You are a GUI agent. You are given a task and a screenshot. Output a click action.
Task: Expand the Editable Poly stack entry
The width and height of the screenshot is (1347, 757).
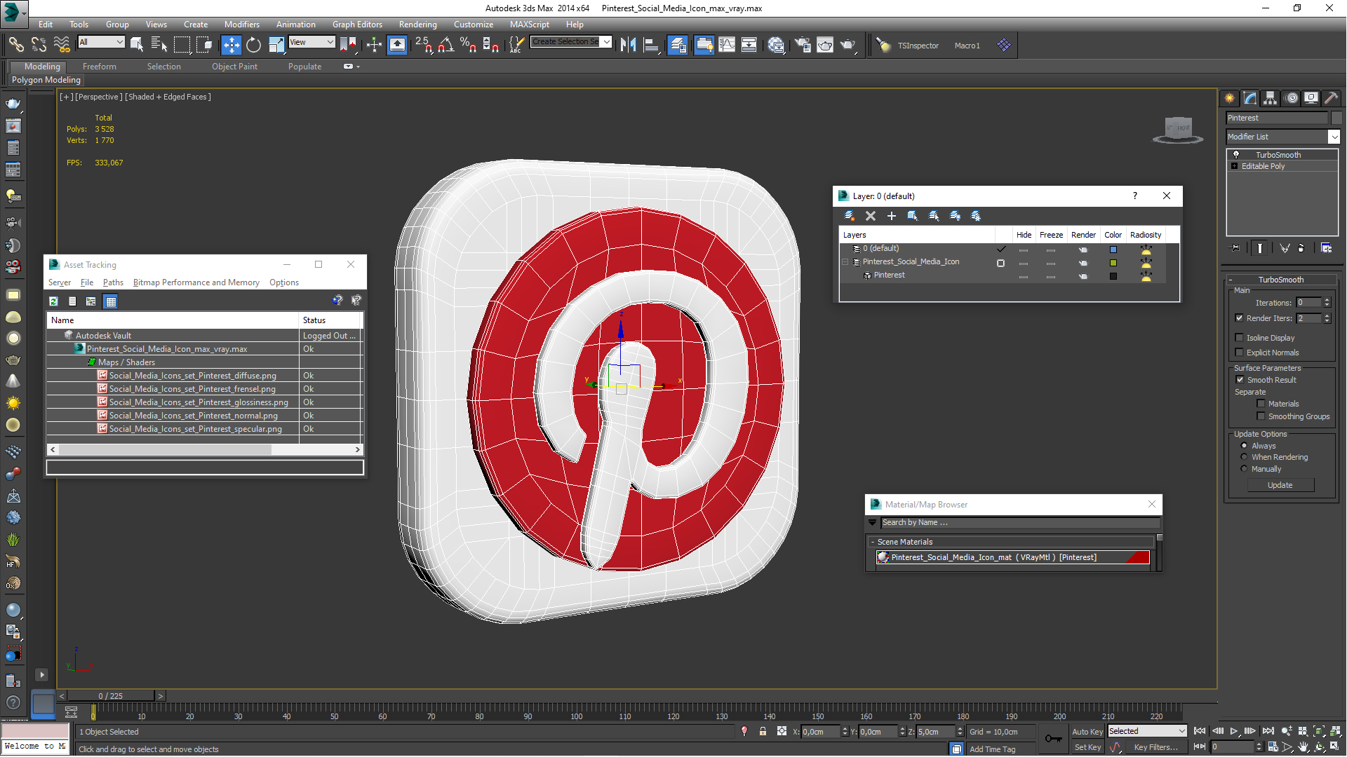1234,166
